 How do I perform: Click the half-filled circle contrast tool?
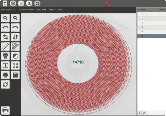tap(15, 56)
